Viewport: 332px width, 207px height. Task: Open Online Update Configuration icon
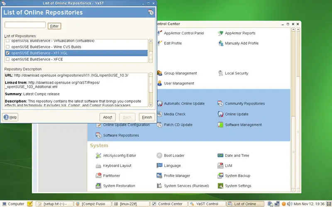tap(98, 125)
